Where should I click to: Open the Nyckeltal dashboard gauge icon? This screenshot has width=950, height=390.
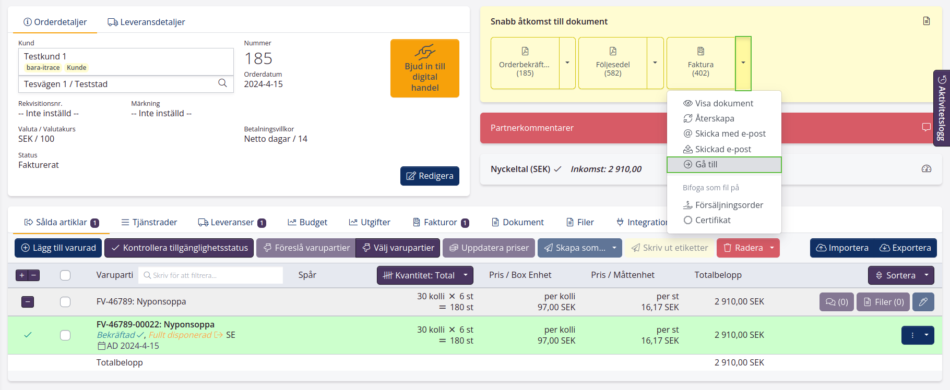coord(926,169)
